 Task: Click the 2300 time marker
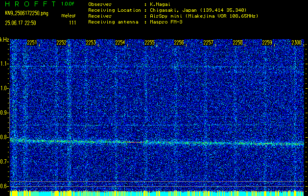click(x=296, y=43)
